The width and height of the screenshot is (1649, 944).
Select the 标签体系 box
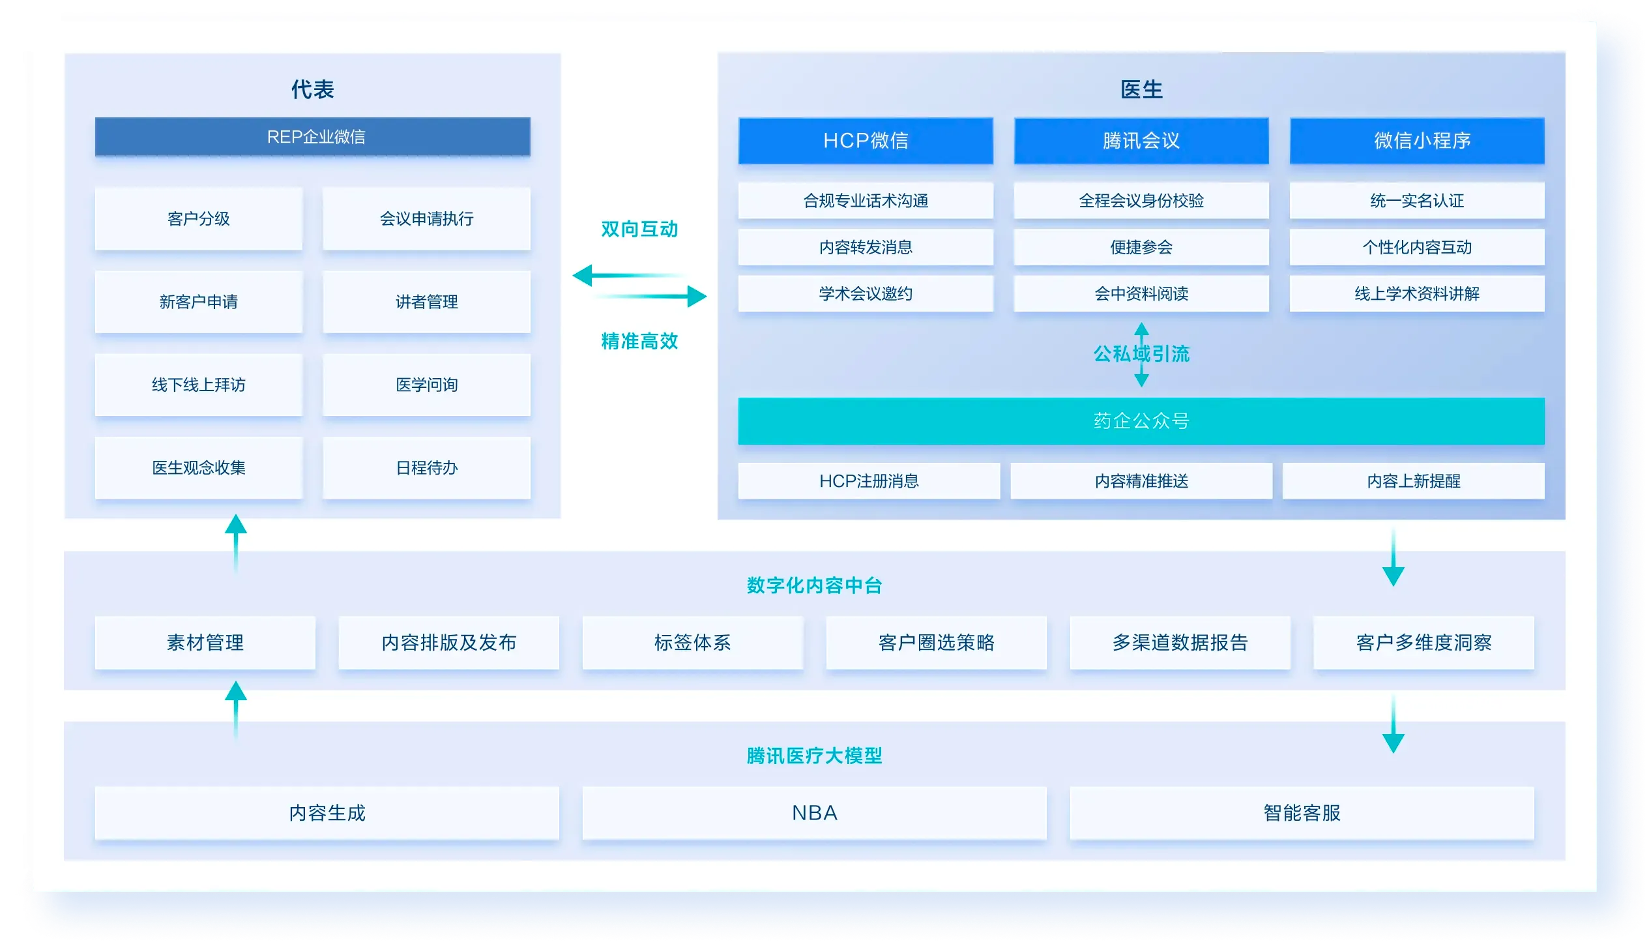692,643
